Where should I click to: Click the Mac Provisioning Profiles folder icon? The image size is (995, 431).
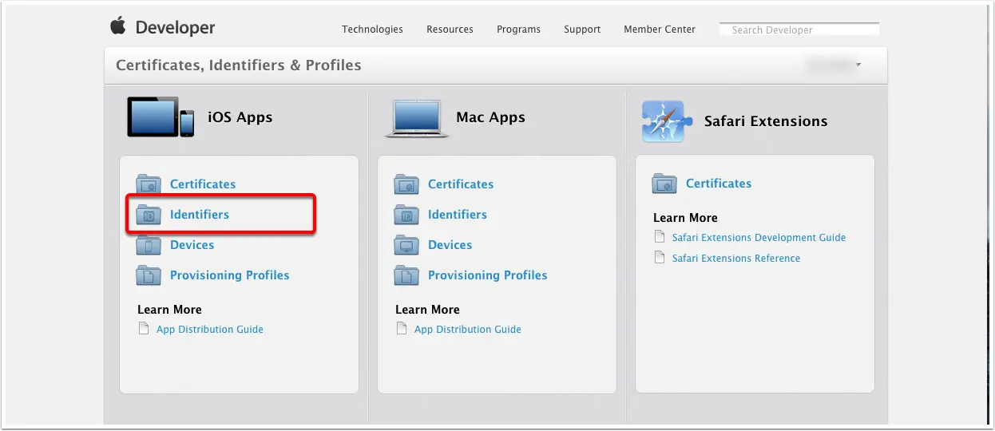click(406, 275)
